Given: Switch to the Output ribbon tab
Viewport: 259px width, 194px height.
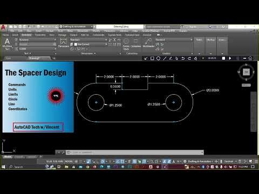Looking at the screenshot, I should [73, 35].
